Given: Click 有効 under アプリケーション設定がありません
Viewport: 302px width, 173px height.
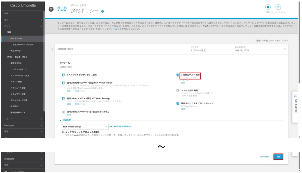Looking at the screenshot, I should tap(69, 115).
